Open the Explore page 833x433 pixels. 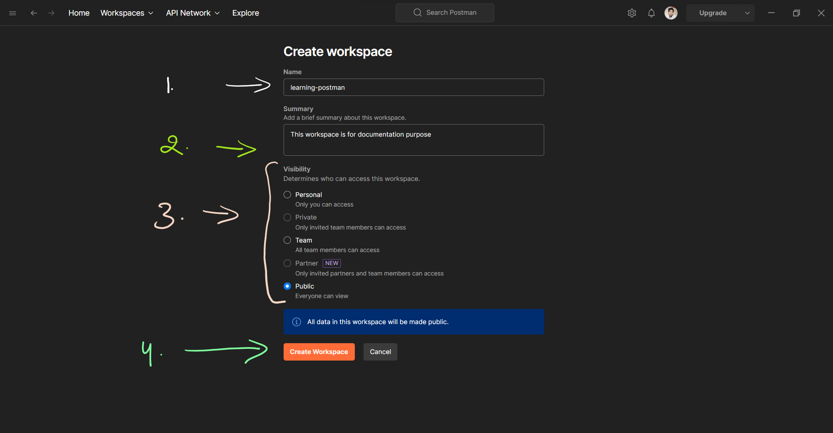245,13
